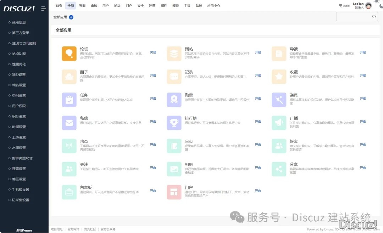This screenshot has width=383, height=233.
Task: Click the 官方网站 footer link
Action: click(x=73, y=229)
